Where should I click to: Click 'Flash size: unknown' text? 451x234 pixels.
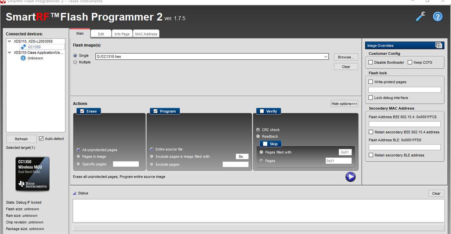[x=22, y=209]
